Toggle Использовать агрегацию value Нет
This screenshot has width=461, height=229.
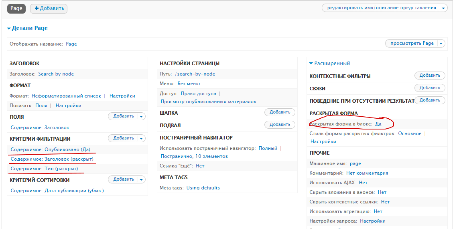tap(378, 211)
